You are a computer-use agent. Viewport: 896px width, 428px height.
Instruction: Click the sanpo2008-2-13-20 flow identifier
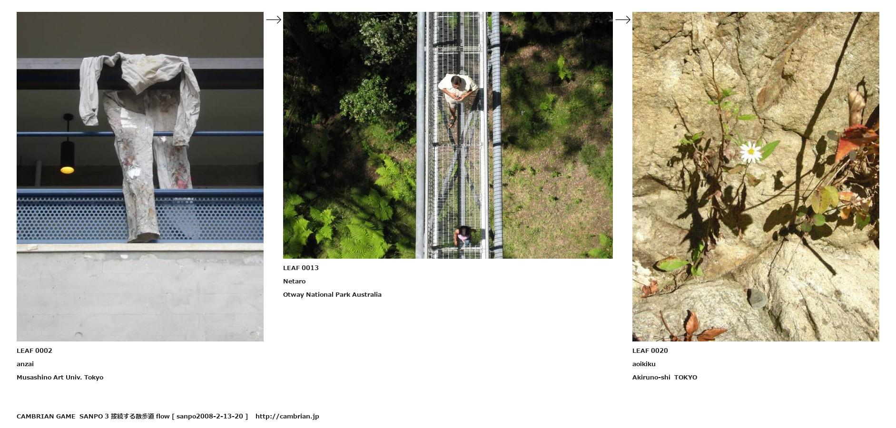pos(210,416)
